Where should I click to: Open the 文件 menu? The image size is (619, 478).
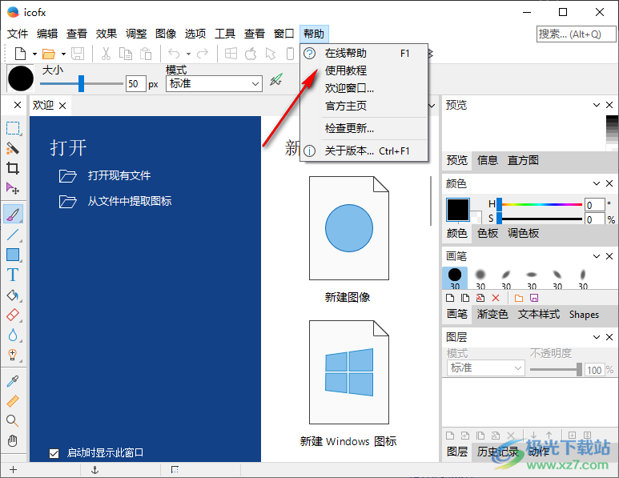[x=18, y=34]
